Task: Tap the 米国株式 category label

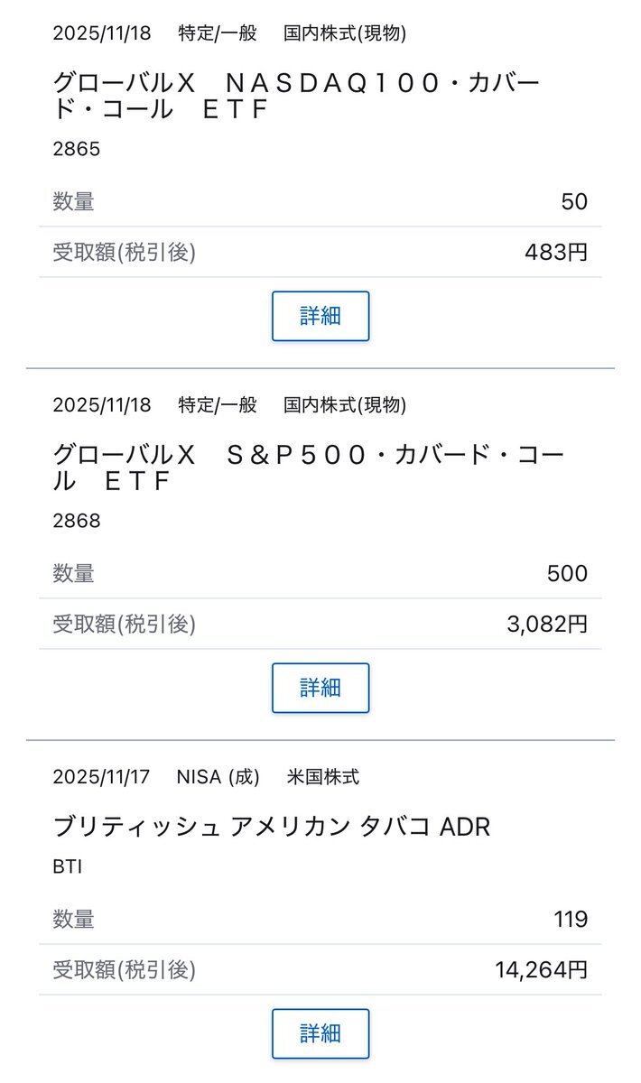Action: [323, 776]
